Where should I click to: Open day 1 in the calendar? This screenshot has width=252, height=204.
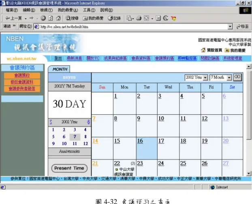[x=115, y=96]
